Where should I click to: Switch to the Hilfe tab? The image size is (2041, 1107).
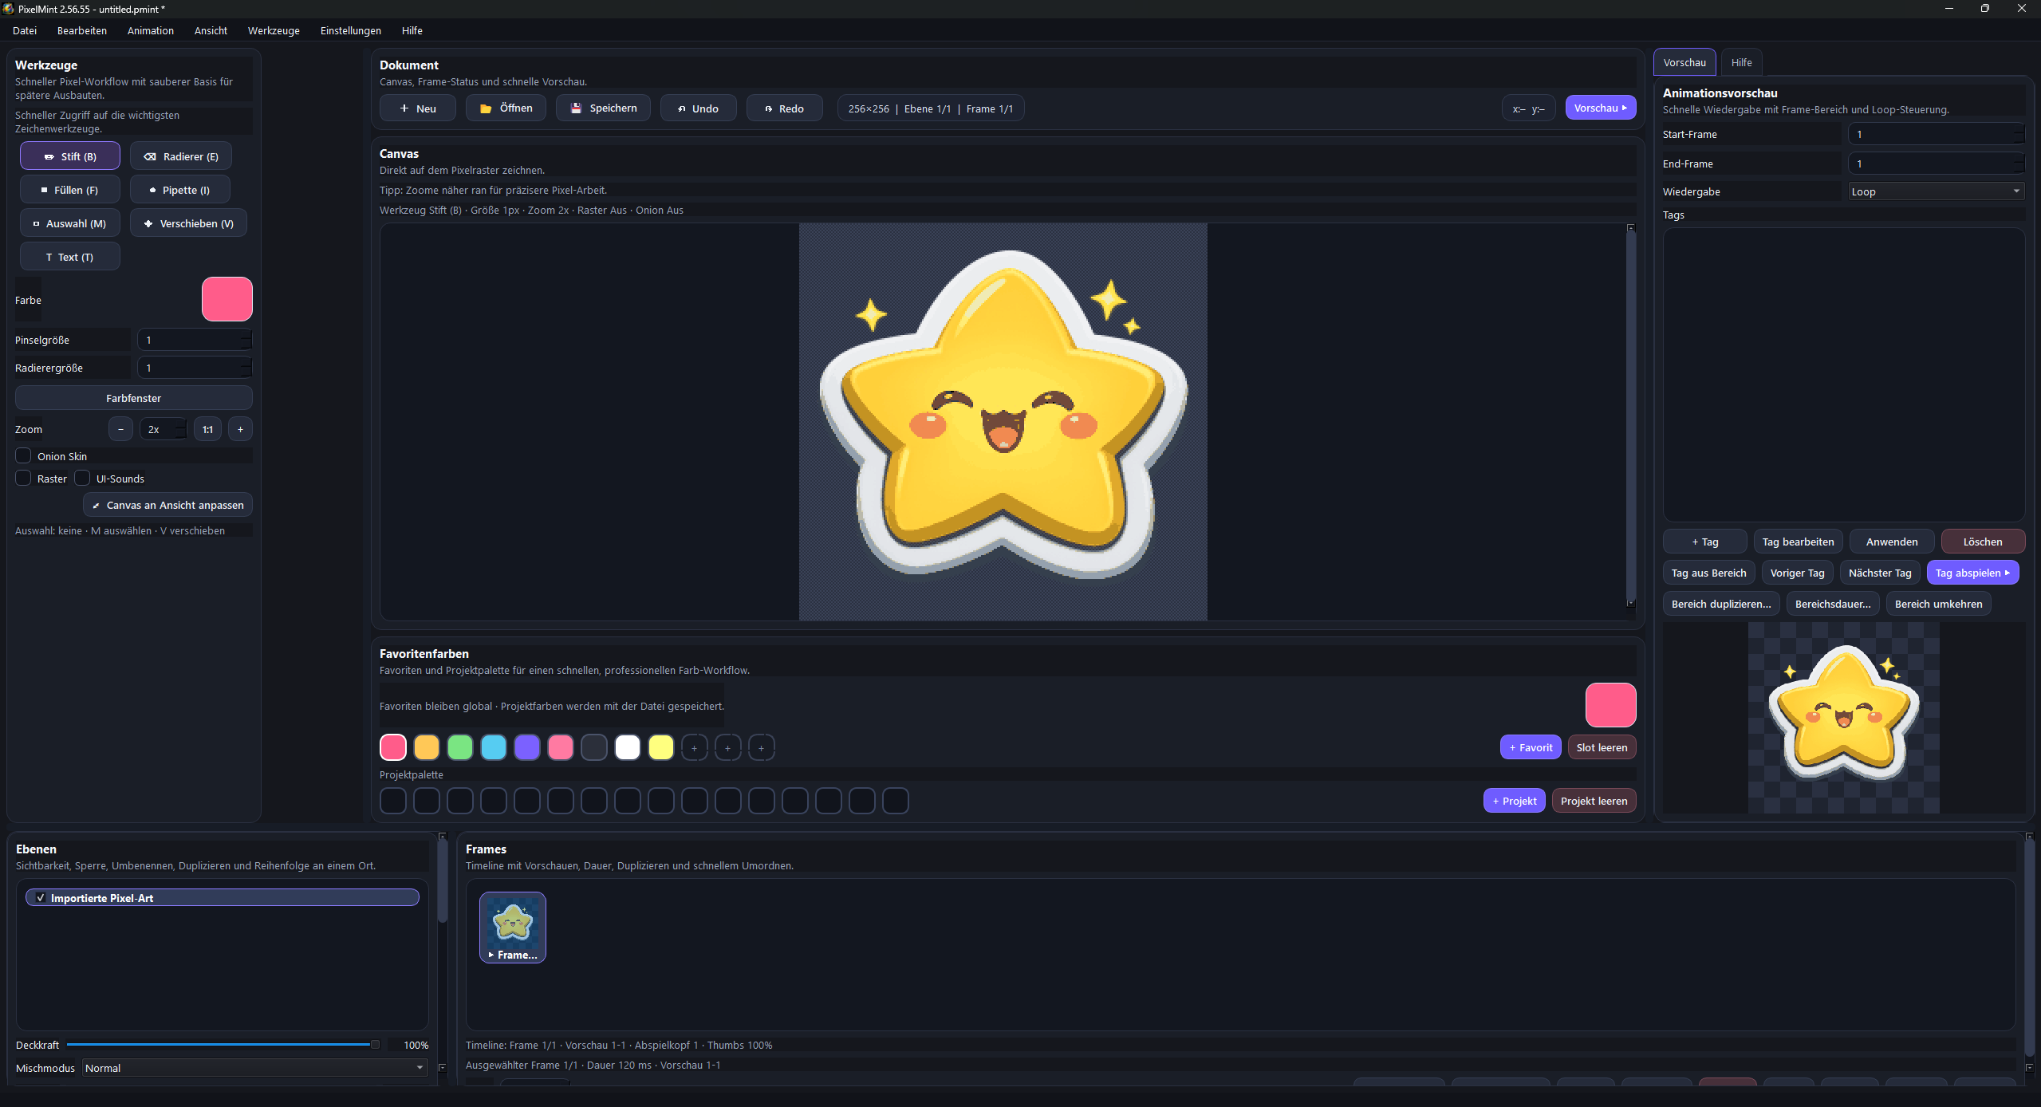1741,62
